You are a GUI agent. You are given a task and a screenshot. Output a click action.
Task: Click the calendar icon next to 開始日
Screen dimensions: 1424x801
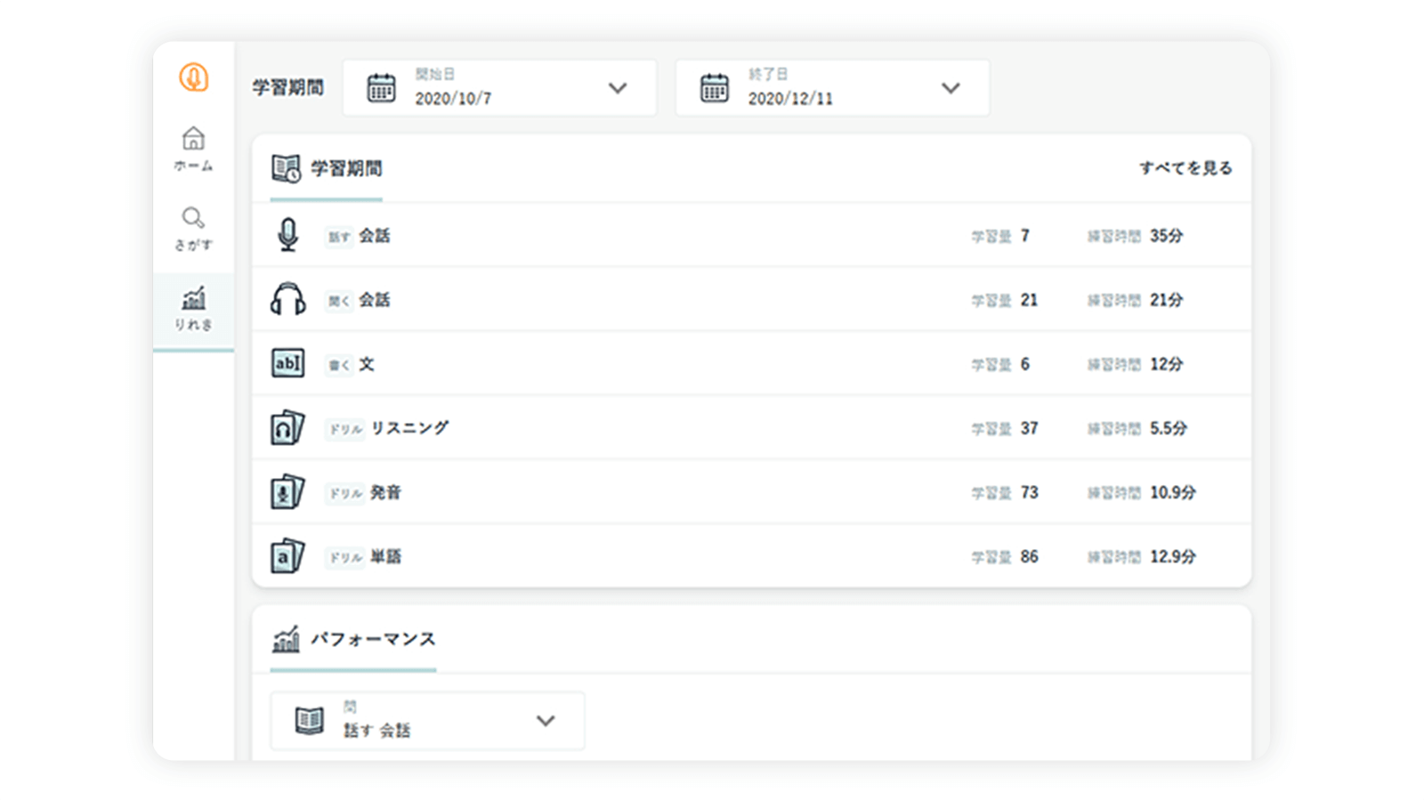click(381, 87)
